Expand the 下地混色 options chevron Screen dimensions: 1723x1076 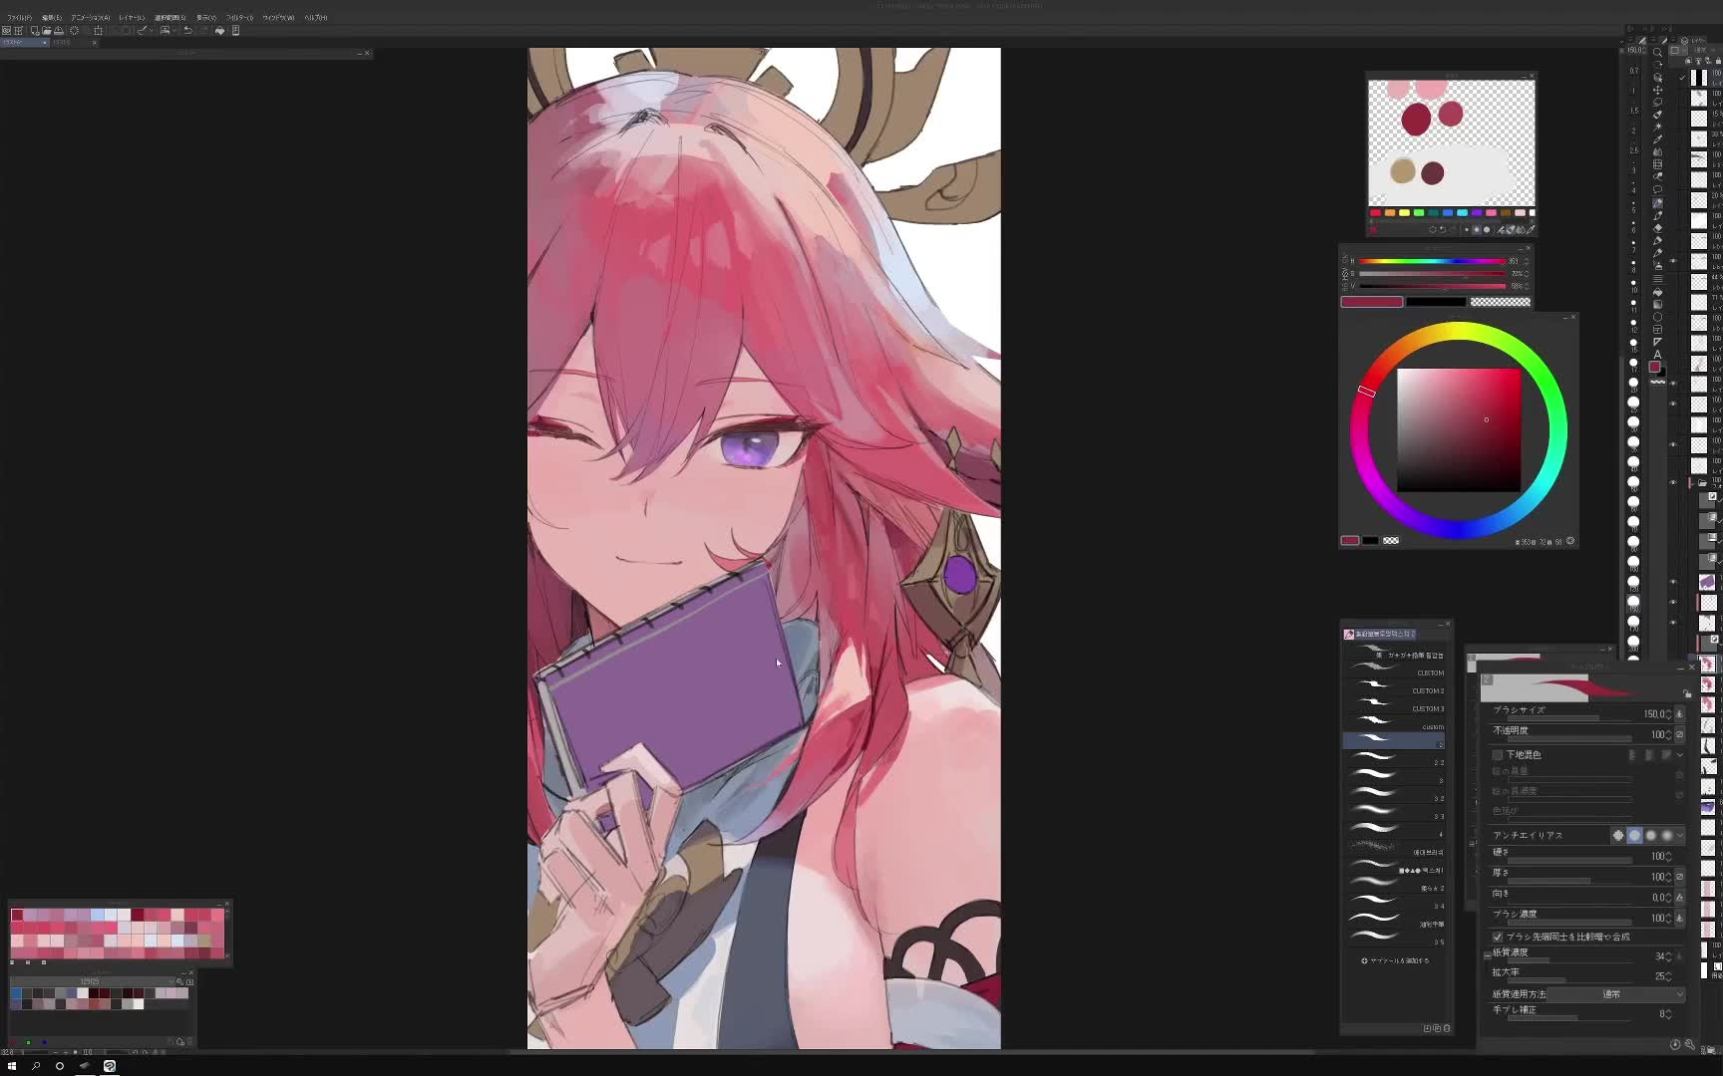(x=1680, y=755)
